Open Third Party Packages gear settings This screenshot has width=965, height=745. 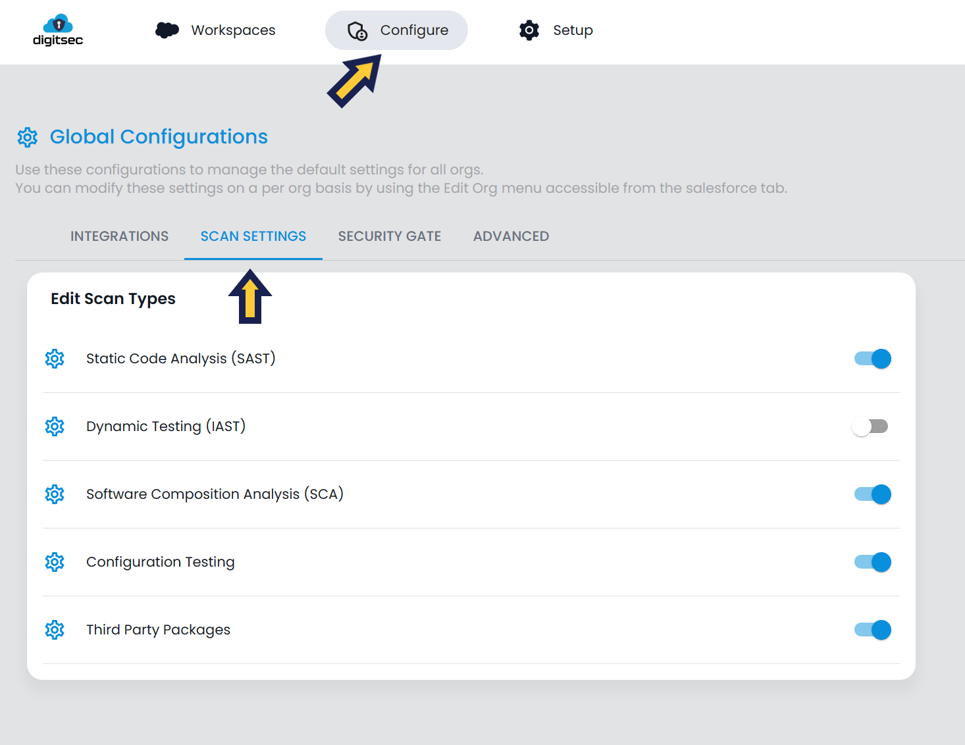pyautogui.click(x=55, y=630)
